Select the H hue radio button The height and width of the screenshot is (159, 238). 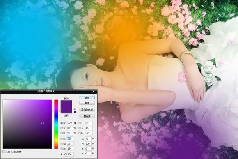pyautogui.click(x=62, y=123)
